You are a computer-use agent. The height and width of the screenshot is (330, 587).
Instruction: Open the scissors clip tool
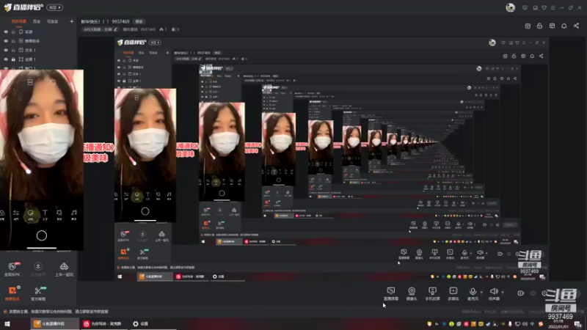click(x=38, y=293)
